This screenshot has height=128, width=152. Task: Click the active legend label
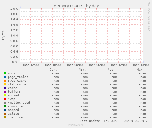pyautogui.click(x=13, y=114)
